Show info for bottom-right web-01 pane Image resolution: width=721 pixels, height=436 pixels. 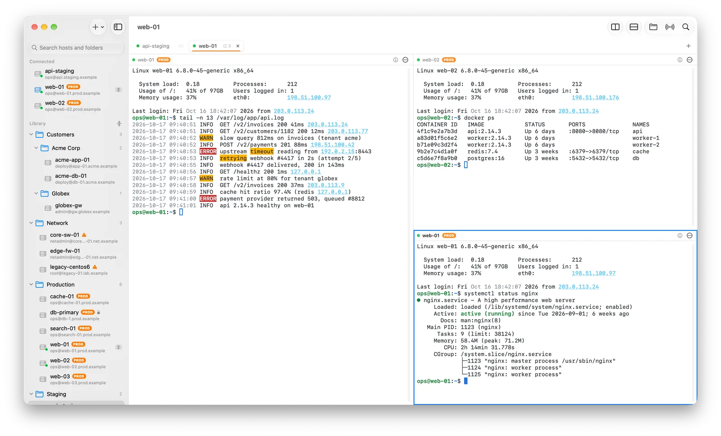[x=680, y=236]
